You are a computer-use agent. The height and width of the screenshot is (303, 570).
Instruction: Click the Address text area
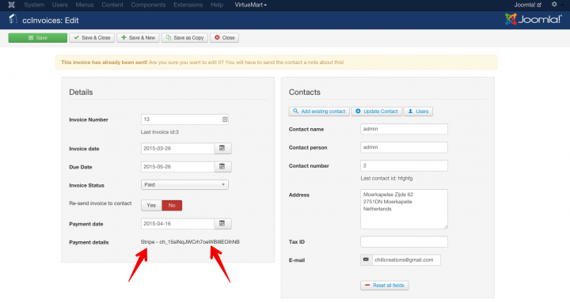405,210
